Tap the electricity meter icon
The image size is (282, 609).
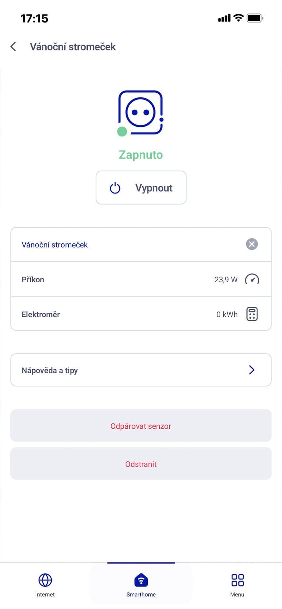tap(252, 314)
